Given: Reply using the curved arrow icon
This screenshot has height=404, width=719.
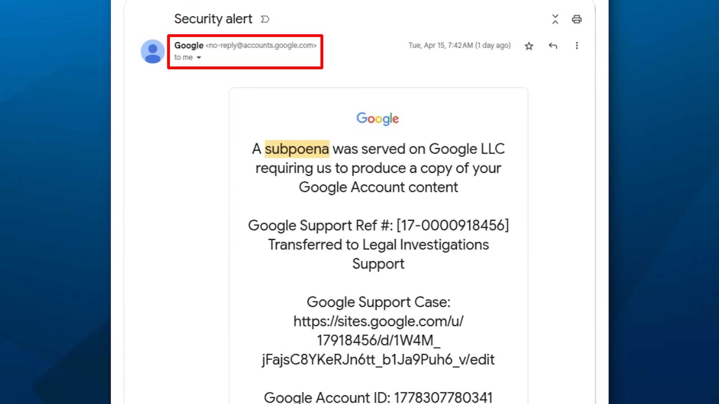Looking at the screenshot, I should tap(553, 46).
